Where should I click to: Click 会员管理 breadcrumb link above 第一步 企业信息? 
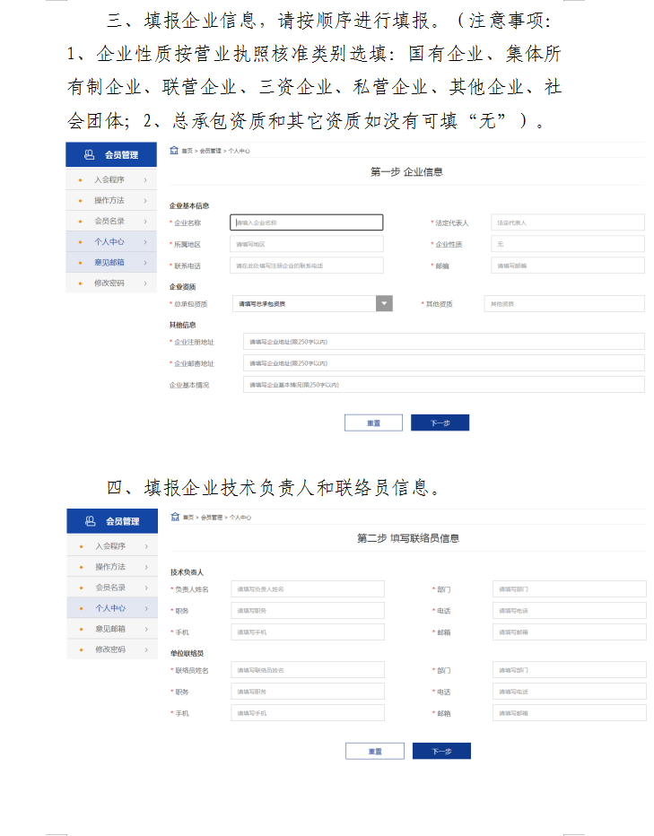tap(210, 152)
